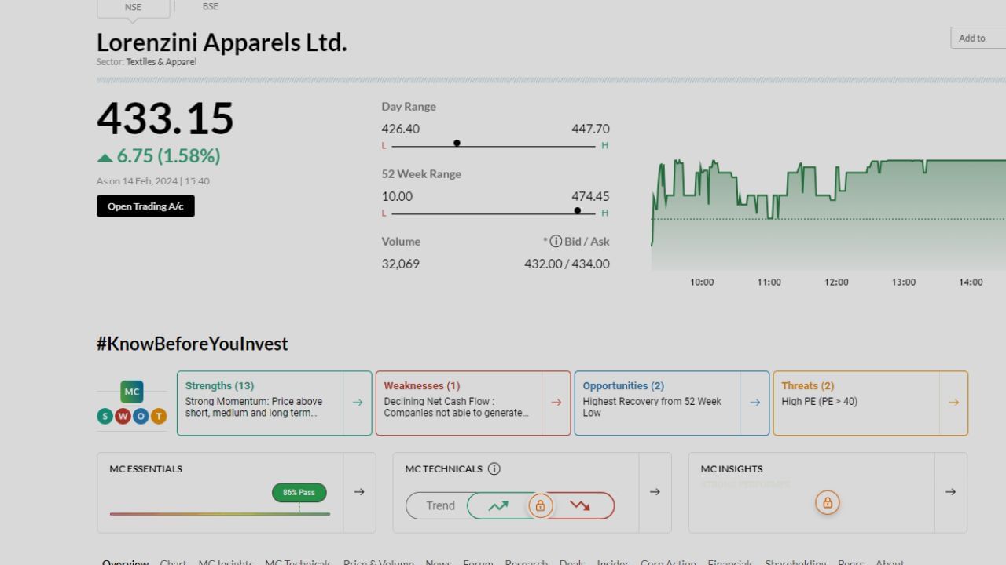The height and width of the screenshot is (565, 1006).
Task: Click the Lorenzini Apparels Ltd. title
Action: tap(222, 42)
